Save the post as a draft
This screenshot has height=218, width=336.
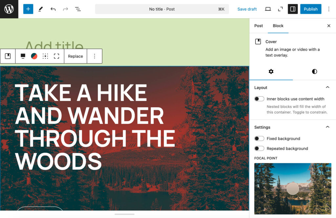(x=247, y=9)
